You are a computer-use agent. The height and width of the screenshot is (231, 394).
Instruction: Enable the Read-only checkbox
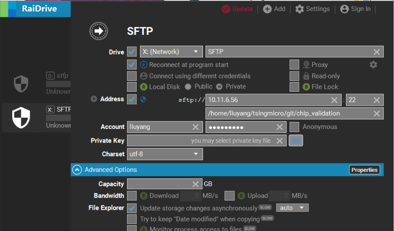(x=294, y=76)
